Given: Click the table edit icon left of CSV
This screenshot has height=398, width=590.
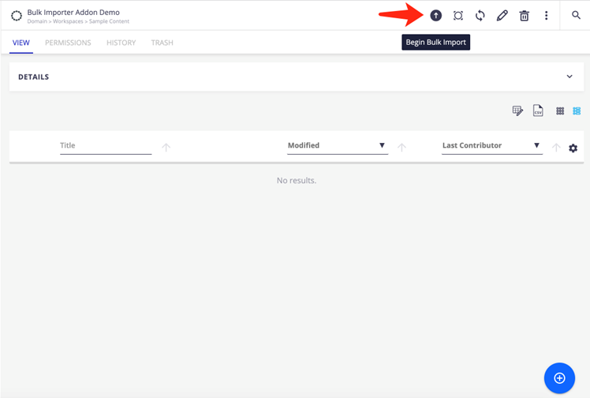Looking at the screenshot, I should click(517, 111).
